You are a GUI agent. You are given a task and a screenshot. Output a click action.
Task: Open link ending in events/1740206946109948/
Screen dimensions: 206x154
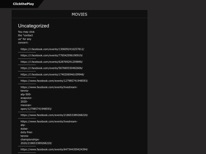(52, 75)
